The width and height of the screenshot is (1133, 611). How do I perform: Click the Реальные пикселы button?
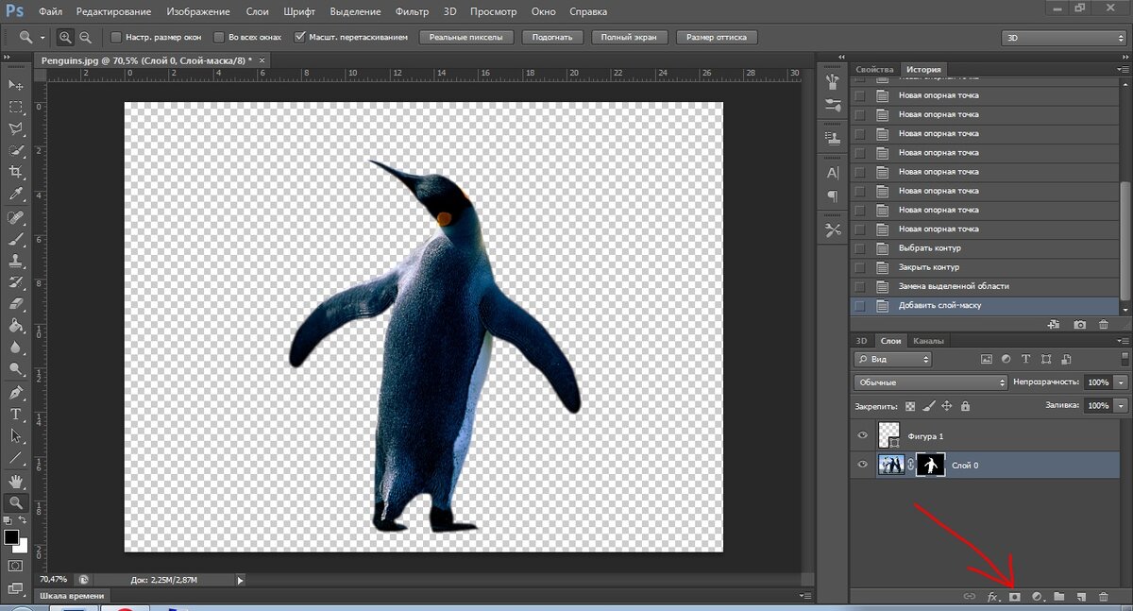coord(467,38)
